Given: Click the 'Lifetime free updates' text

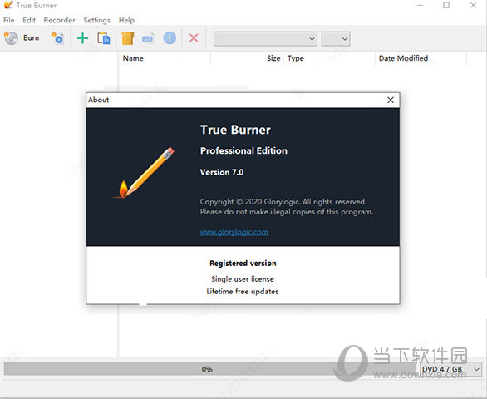Looking at the screenshot, I should tap(243, 292).
